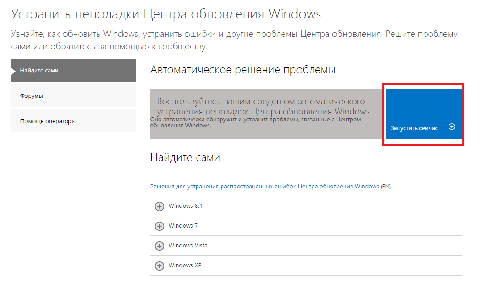
Task: Click heading Автоматическое решение проблемы
Action: point(243,70)
